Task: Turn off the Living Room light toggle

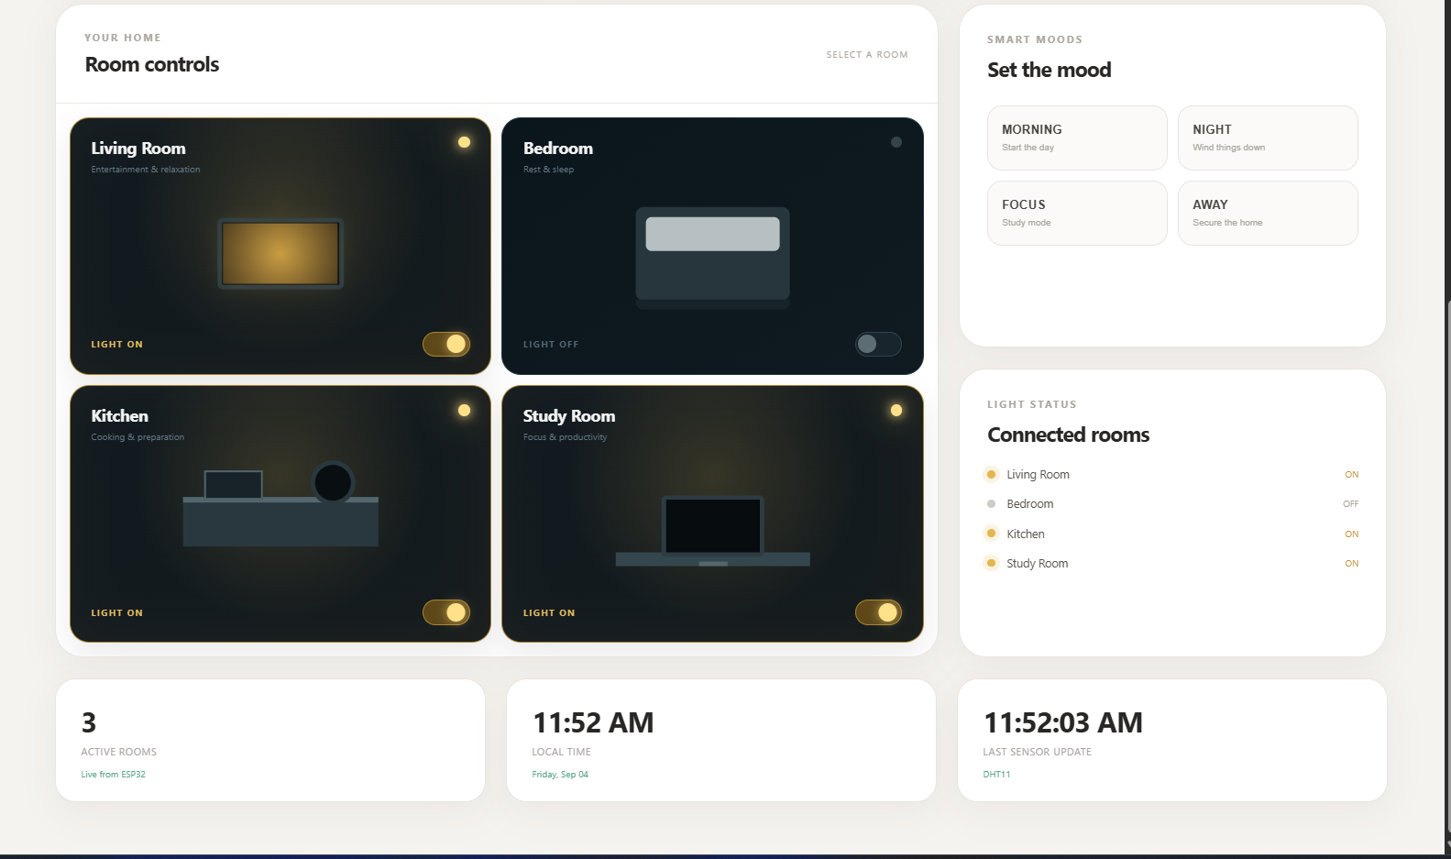Action: (446, 344)
